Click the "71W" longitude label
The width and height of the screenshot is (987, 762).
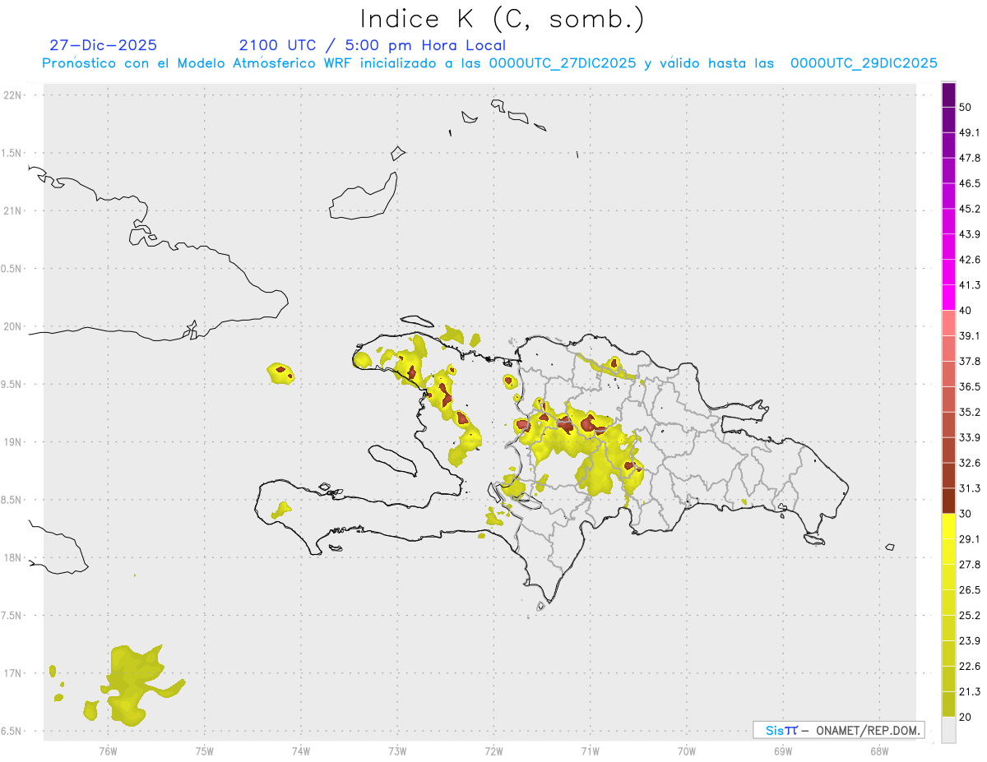(590, 752)
